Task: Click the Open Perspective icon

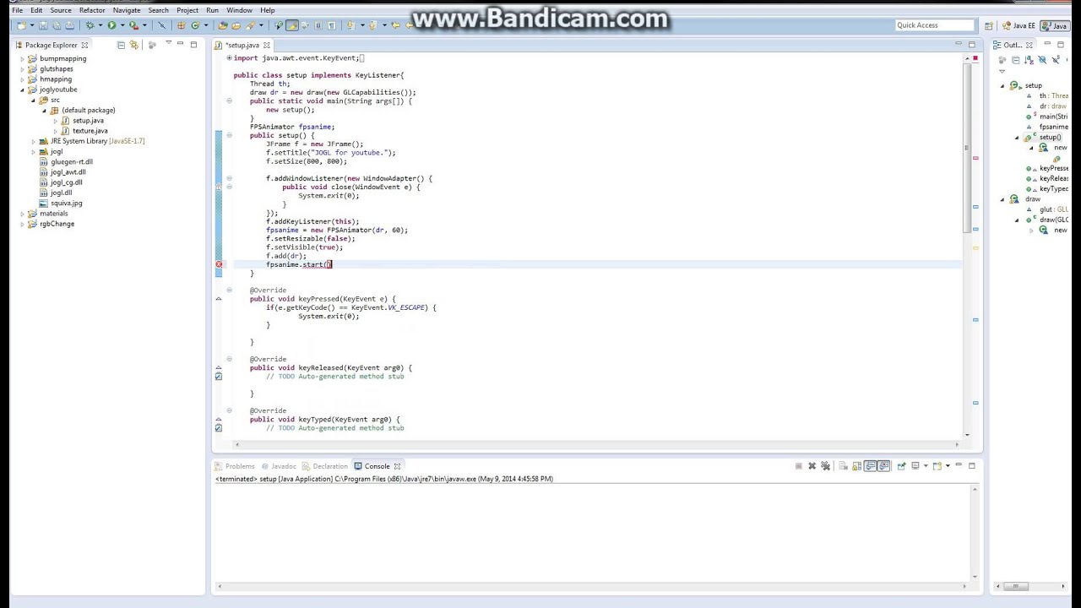Action: click(989, 25)
